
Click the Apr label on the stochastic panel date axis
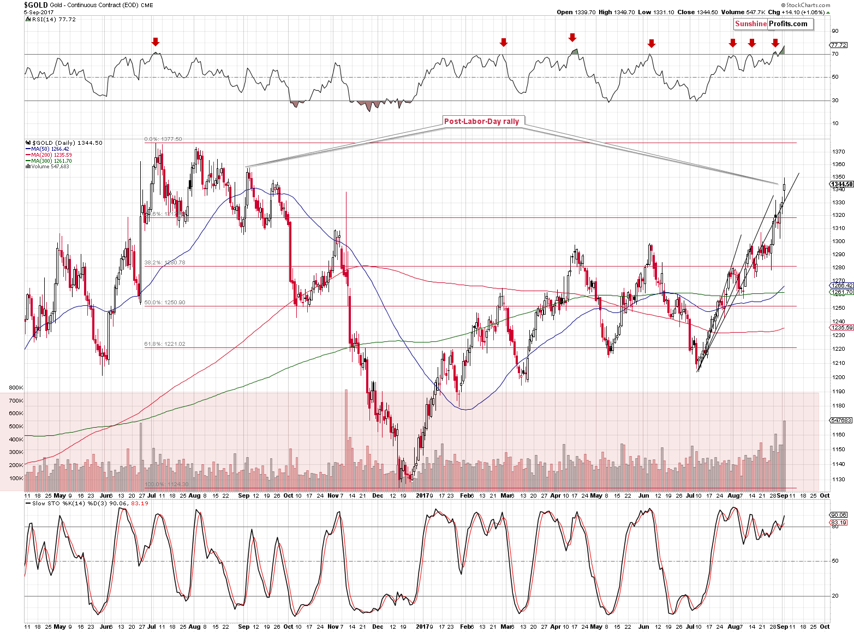click(x=556, y=627)
